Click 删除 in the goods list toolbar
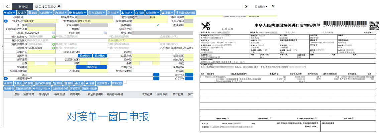Screen dimensions: 383x138 69,83
